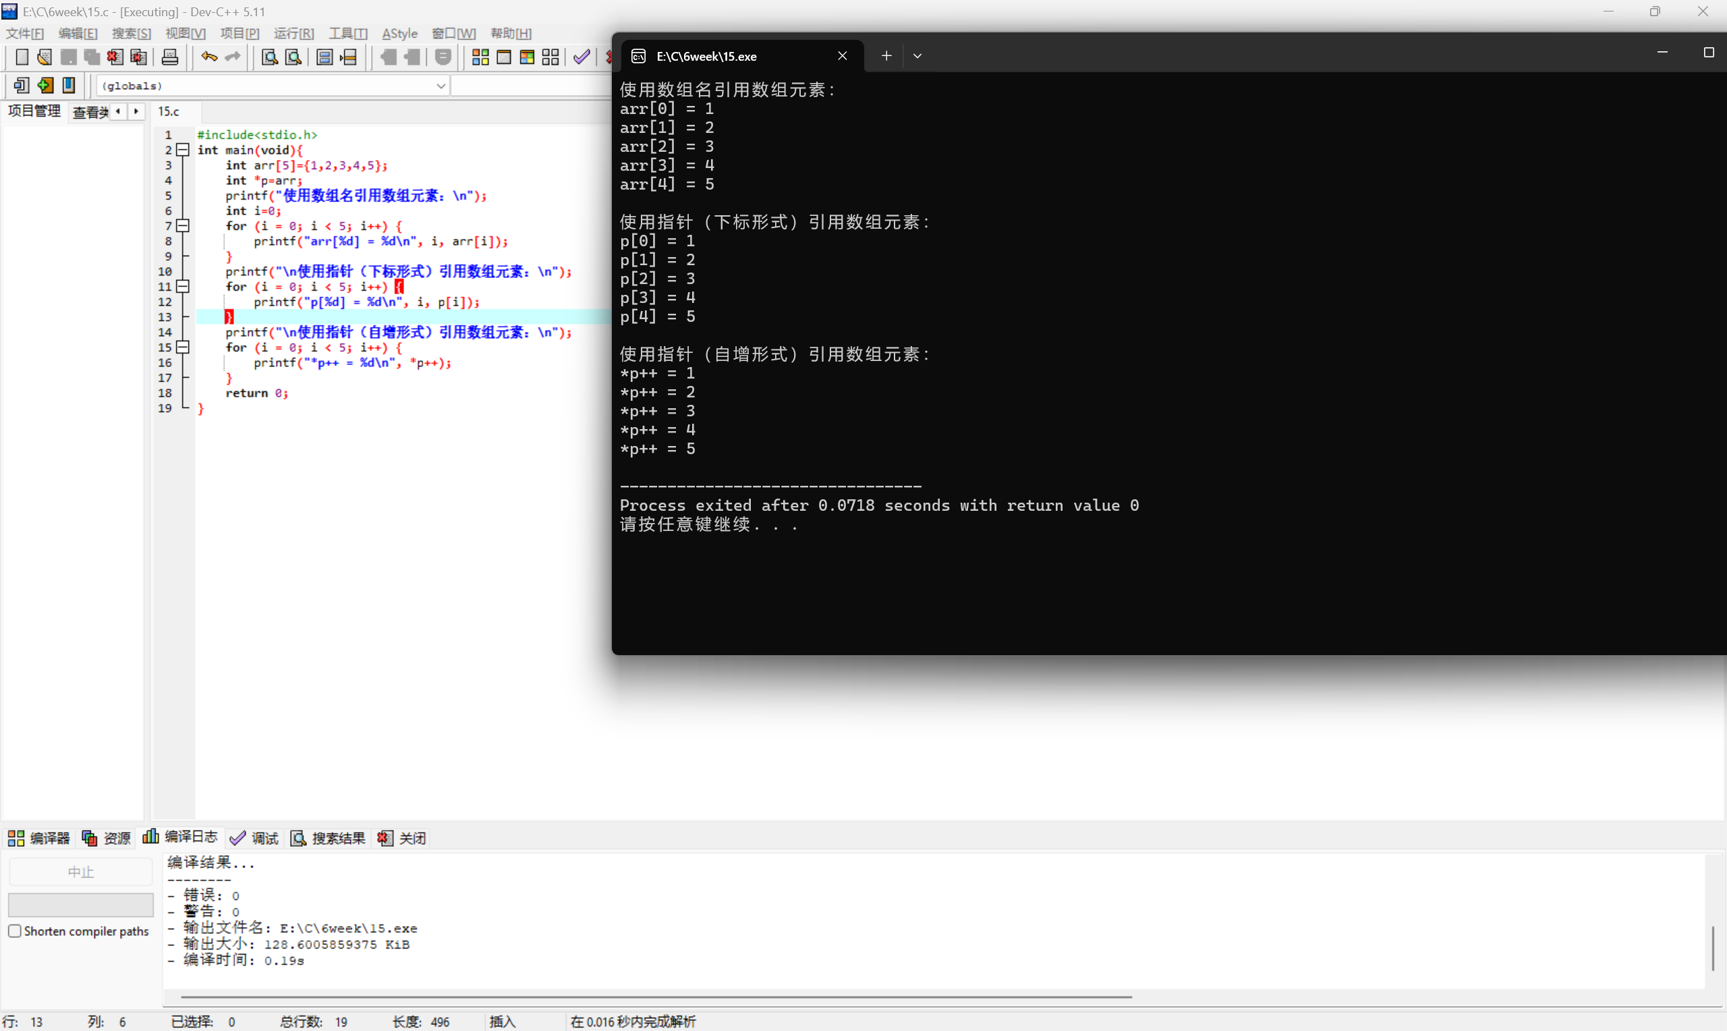The width and height of the screenshot is (1727, 1031).
Task: Click the New file icon
Action: point(22,57)
